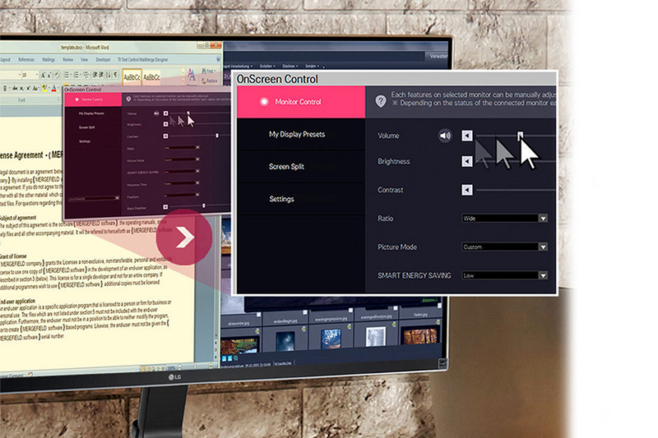Image resolution: width=658 pixels, height=438 pixels.
Task: Expand SMART ENERGY SAVING dropdown showing Low
Action: (x=505, y=275)
